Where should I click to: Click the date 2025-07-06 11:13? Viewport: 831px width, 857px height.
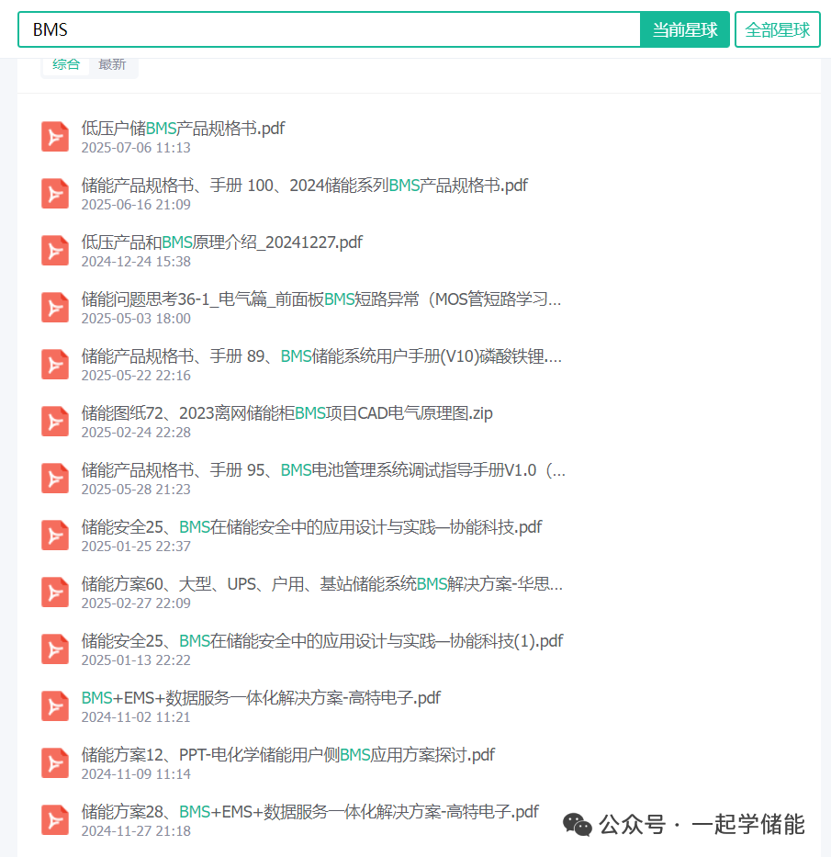(136, 148)
